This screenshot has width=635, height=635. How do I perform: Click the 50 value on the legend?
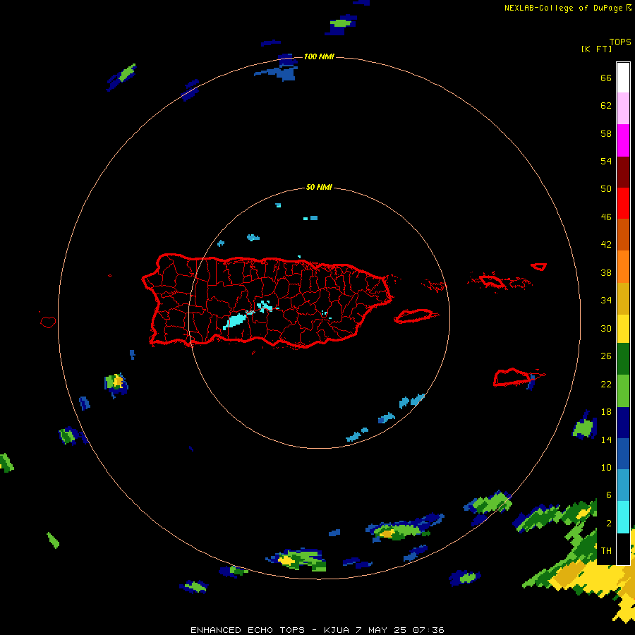(606, 188)
